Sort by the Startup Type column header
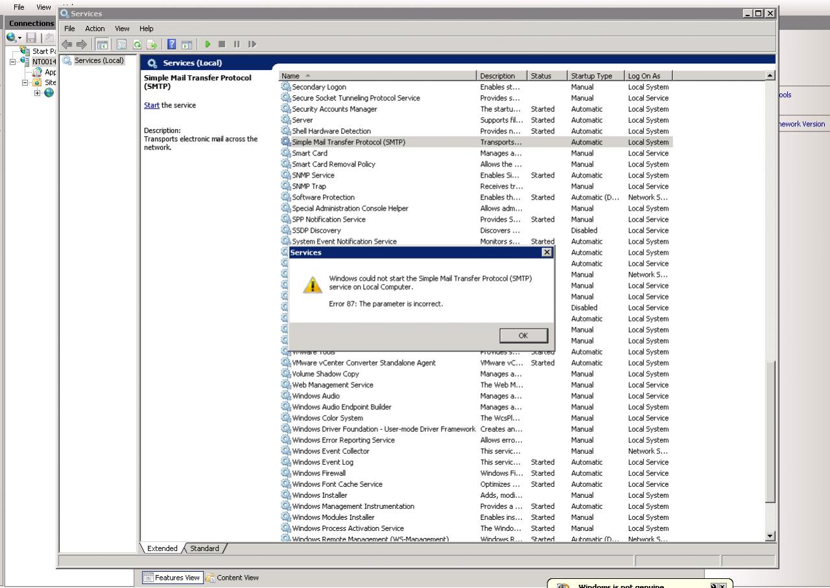The width and height of the screenshot is (830, 588). point(597,76)
